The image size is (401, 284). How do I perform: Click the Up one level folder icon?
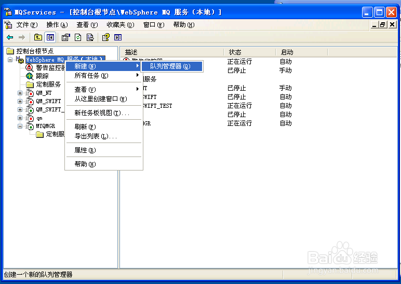point(38,37)
